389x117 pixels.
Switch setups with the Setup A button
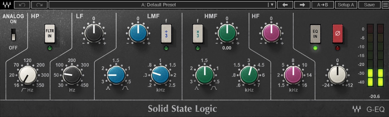pyautogui.click(x=346, y=5)
